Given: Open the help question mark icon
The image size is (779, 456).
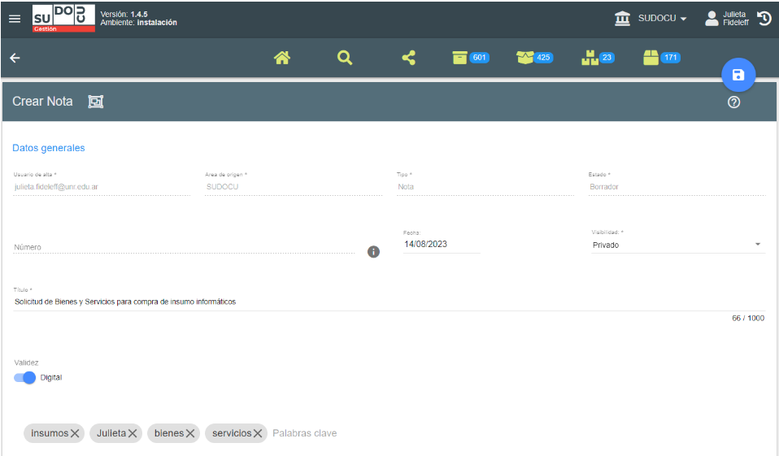Looking at the screenshot, I should pos(733,102).
